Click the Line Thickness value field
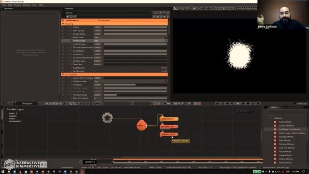This screenshot has width=309, height=174. (x=98, y=44)
